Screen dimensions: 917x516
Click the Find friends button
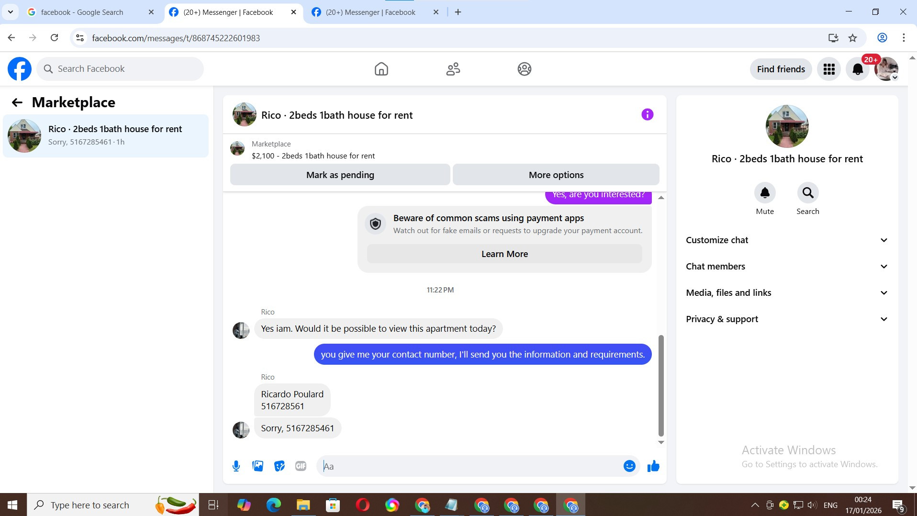coord(781,69)
